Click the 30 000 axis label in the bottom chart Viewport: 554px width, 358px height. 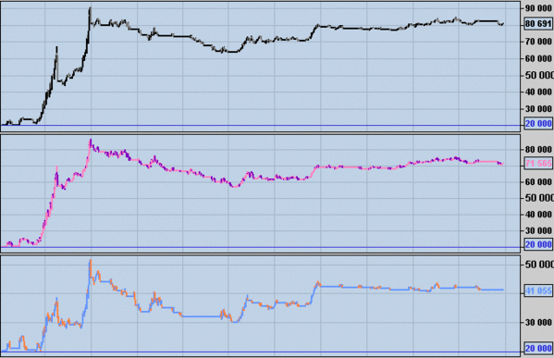tap(538, 322)
